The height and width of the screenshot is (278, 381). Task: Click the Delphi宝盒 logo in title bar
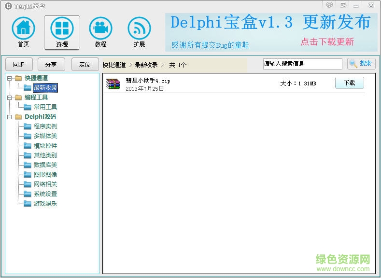click(x=8, y=6)
